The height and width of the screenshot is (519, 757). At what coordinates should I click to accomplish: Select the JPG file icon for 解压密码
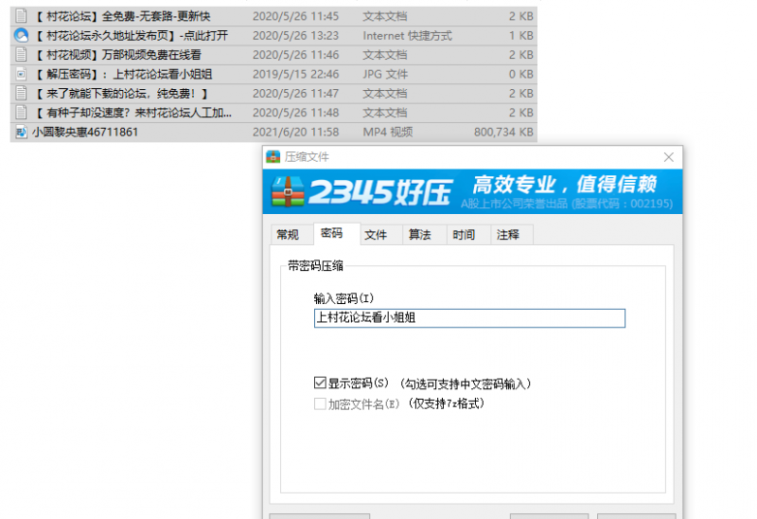click(20, 74)
